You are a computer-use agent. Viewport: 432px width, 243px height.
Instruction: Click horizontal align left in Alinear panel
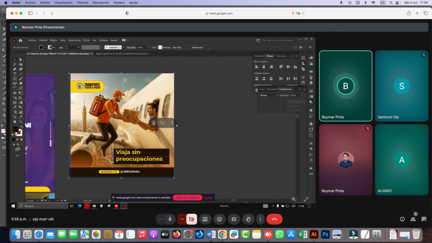pos(256,67)
